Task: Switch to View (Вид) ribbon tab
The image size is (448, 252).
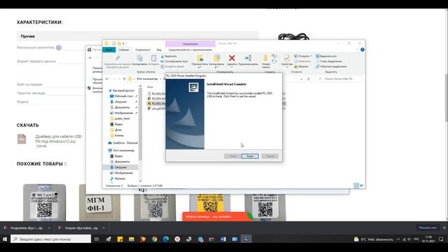Action: pos(159,50)
